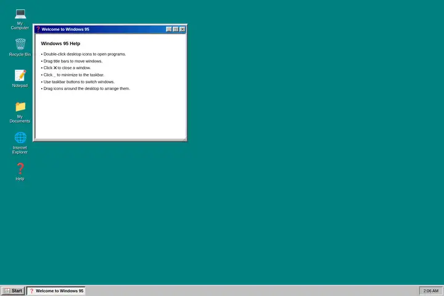Open the Start menu

(14, 290)
